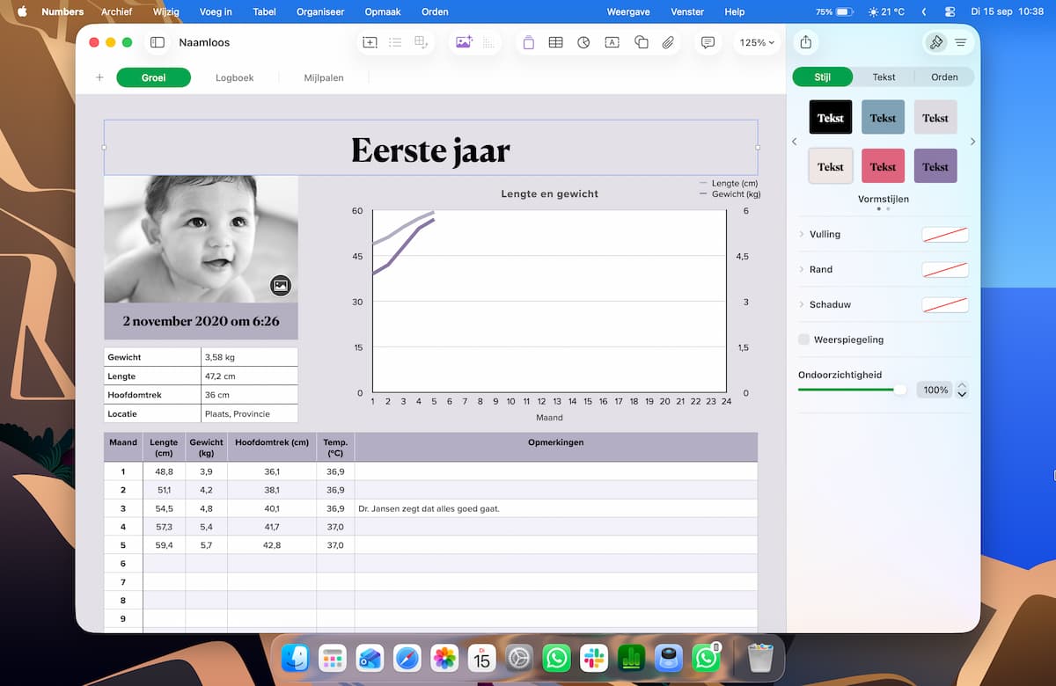Open the Organise filter lines inspector
This screenshot has width=1056, height=686.
pyautogui.click(x=960, y=42)
